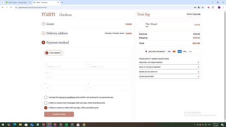This screenshot has height=127, width=226.
Task: Open File Explorer from the taskbar
Action: (20, 125)
